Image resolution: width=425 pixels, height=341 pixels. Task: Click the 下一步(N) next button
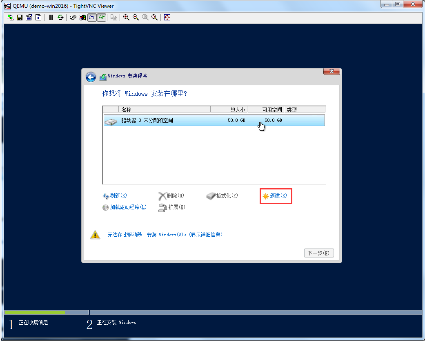319,253
